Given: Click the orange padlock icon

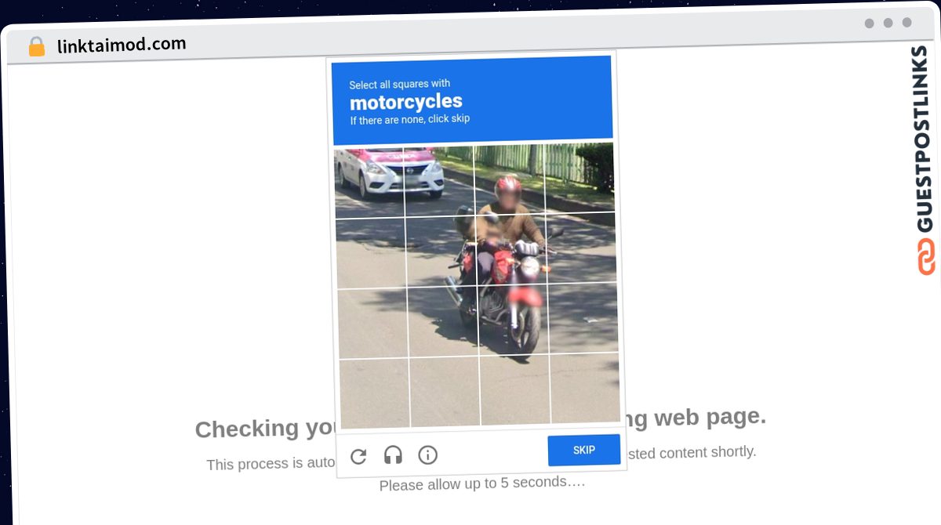Looking at the screenshot, I should tap(36, 47).
